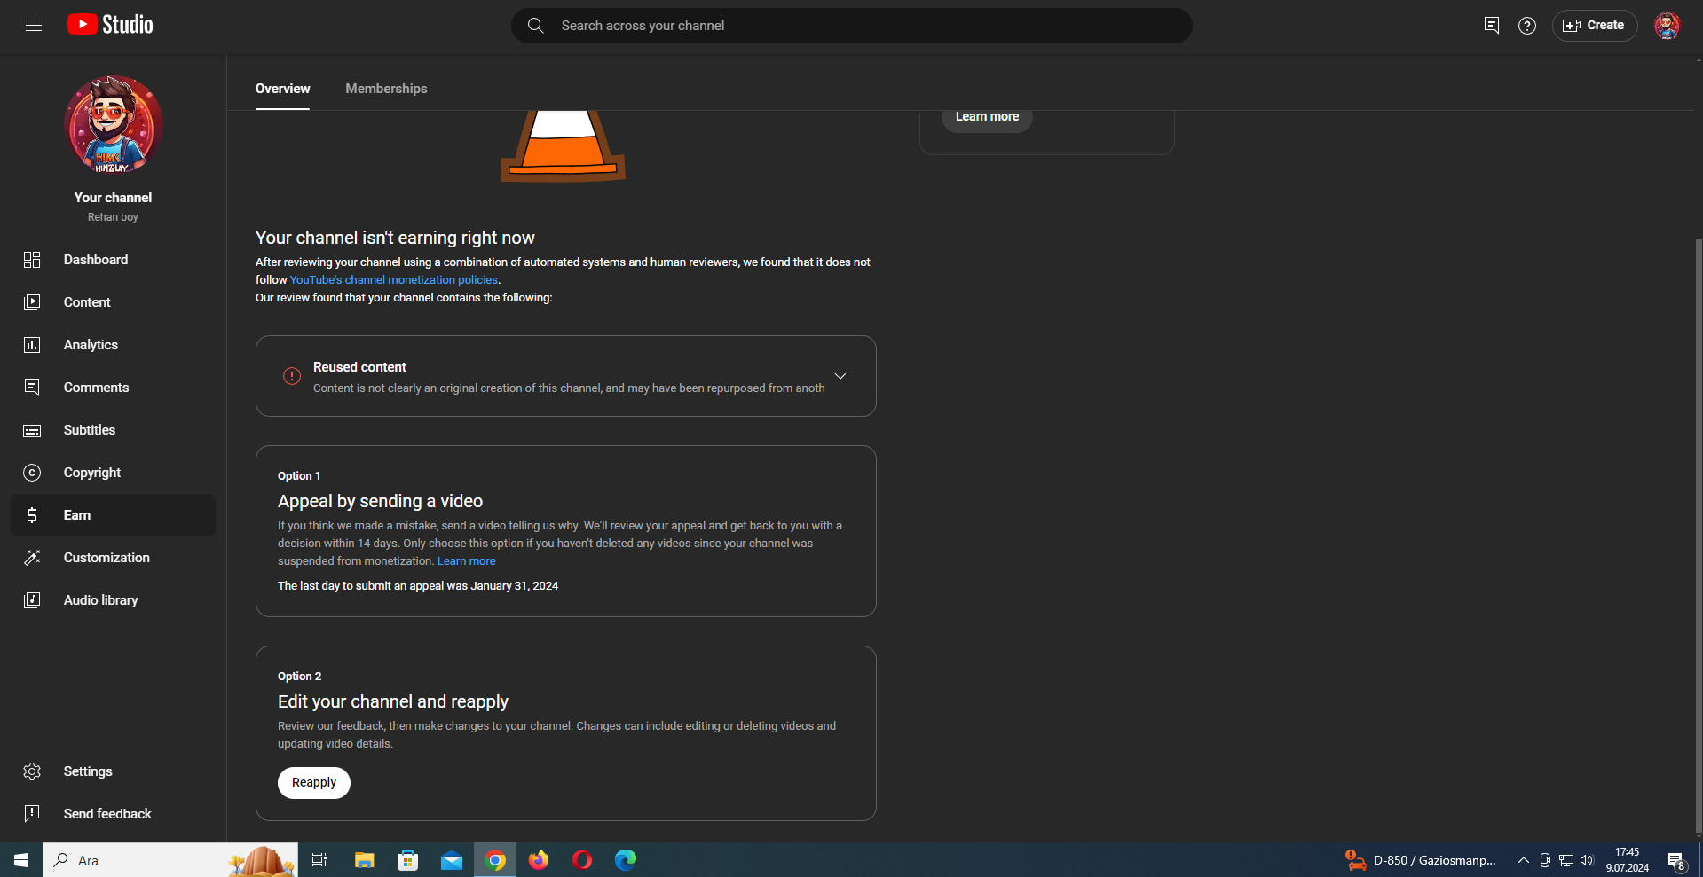
Task: Open Firefox from the taskbar
Action: coord(539,860)
